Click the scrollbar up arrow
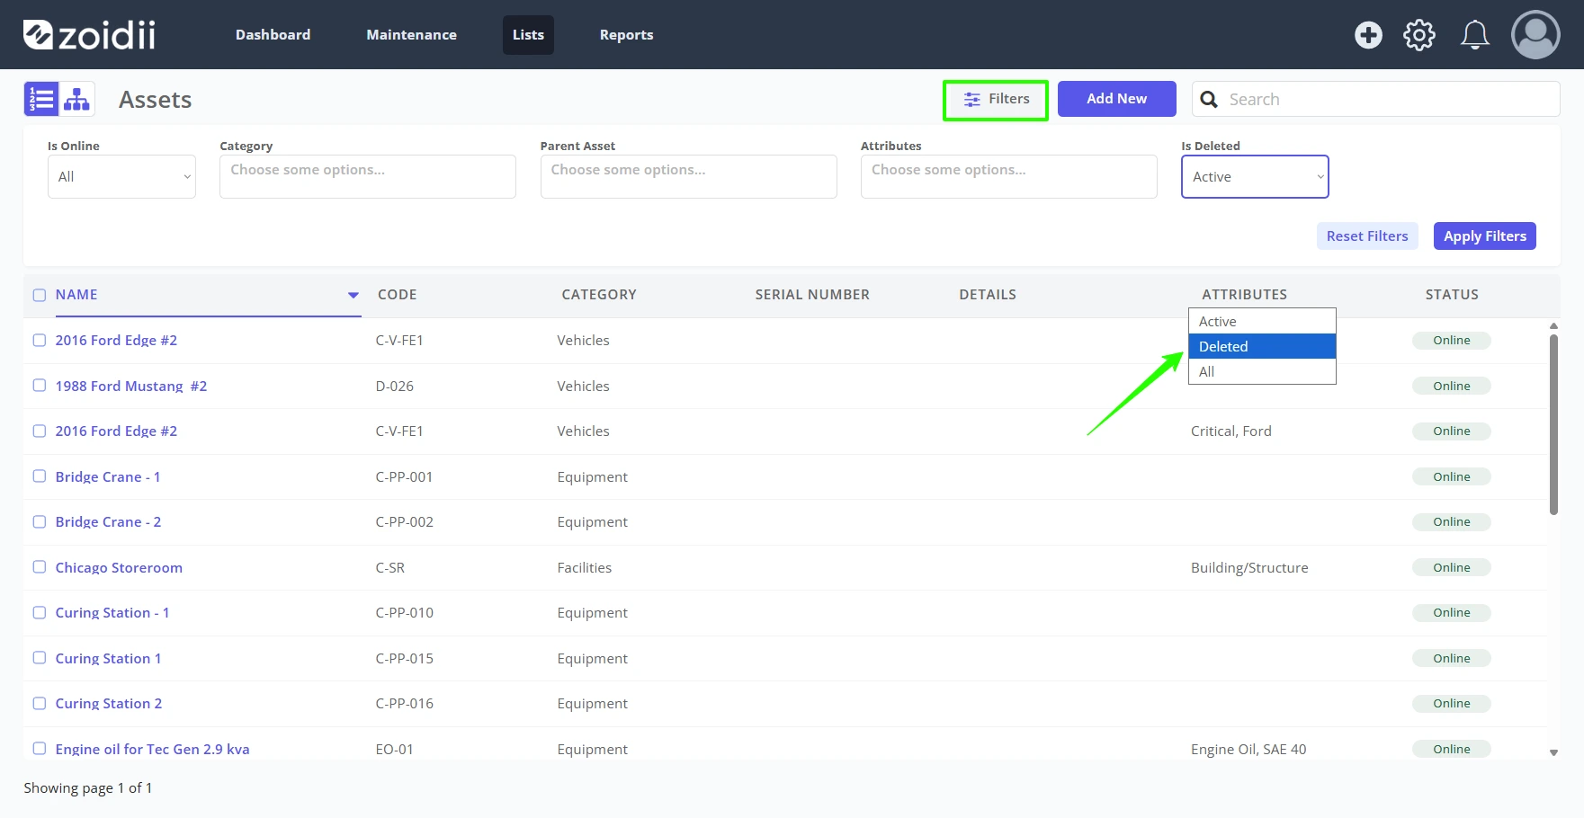The height and width of the screenshot is (818, 1584). 1553,326
